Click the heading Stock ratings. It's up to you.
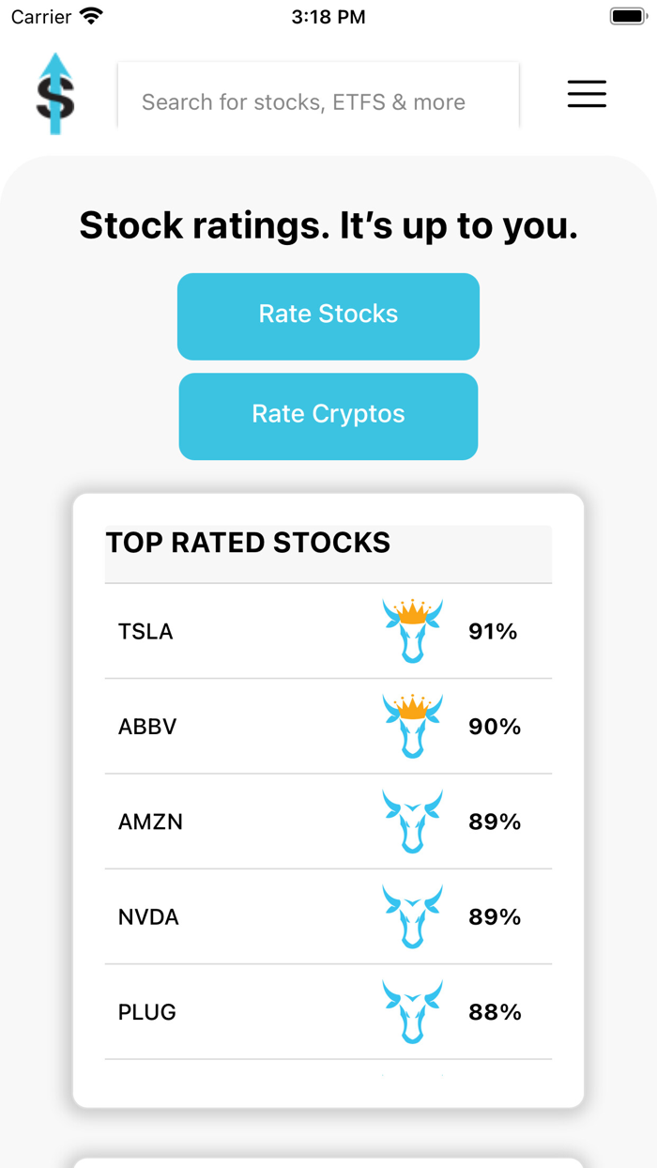Viewport: 657px width, 1168px height. (328, 225)
